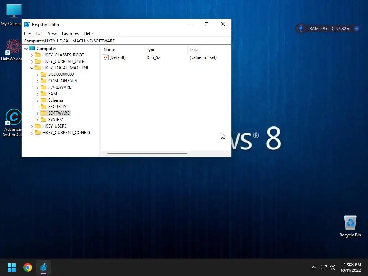Viewport: 368px width, 276px height.
Task: Click the SYSTEM folder icon
Action: tap(43, 119)
